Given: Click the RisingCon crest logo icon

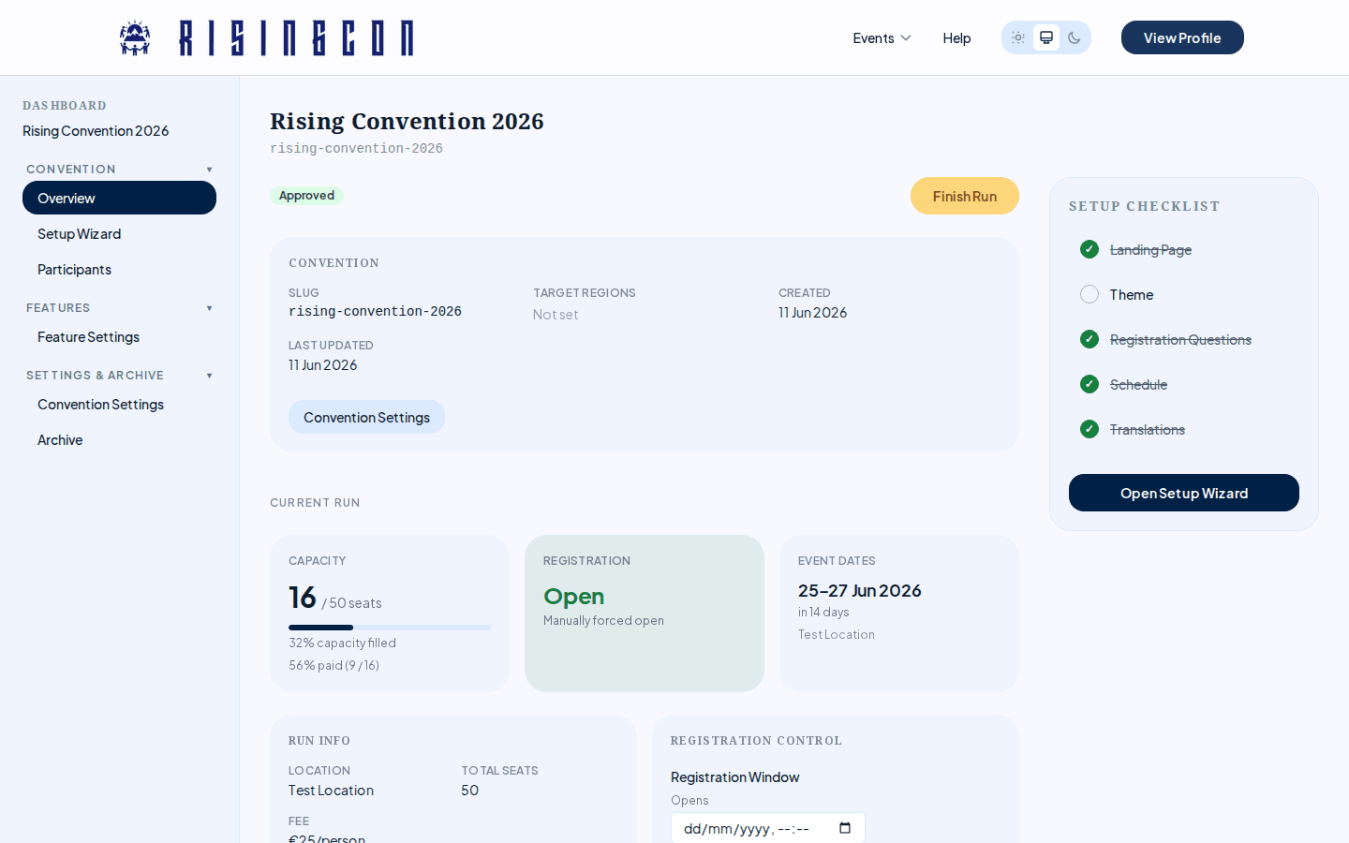Looking at the screenshot, I should pos(135,38).
